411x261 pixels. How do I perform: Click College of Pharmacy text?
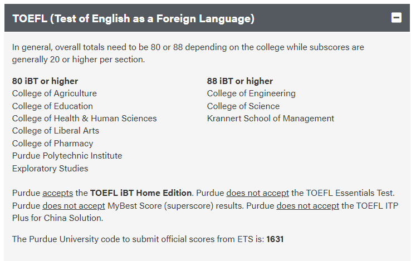(52, 143)
